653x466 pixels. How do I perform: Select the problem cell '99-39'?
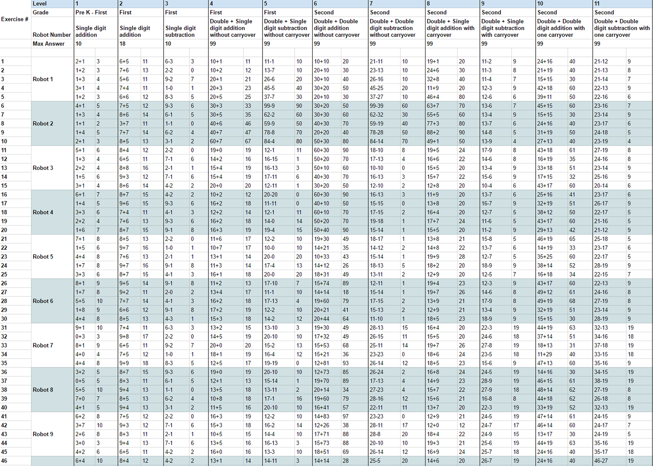pos(384,106)
